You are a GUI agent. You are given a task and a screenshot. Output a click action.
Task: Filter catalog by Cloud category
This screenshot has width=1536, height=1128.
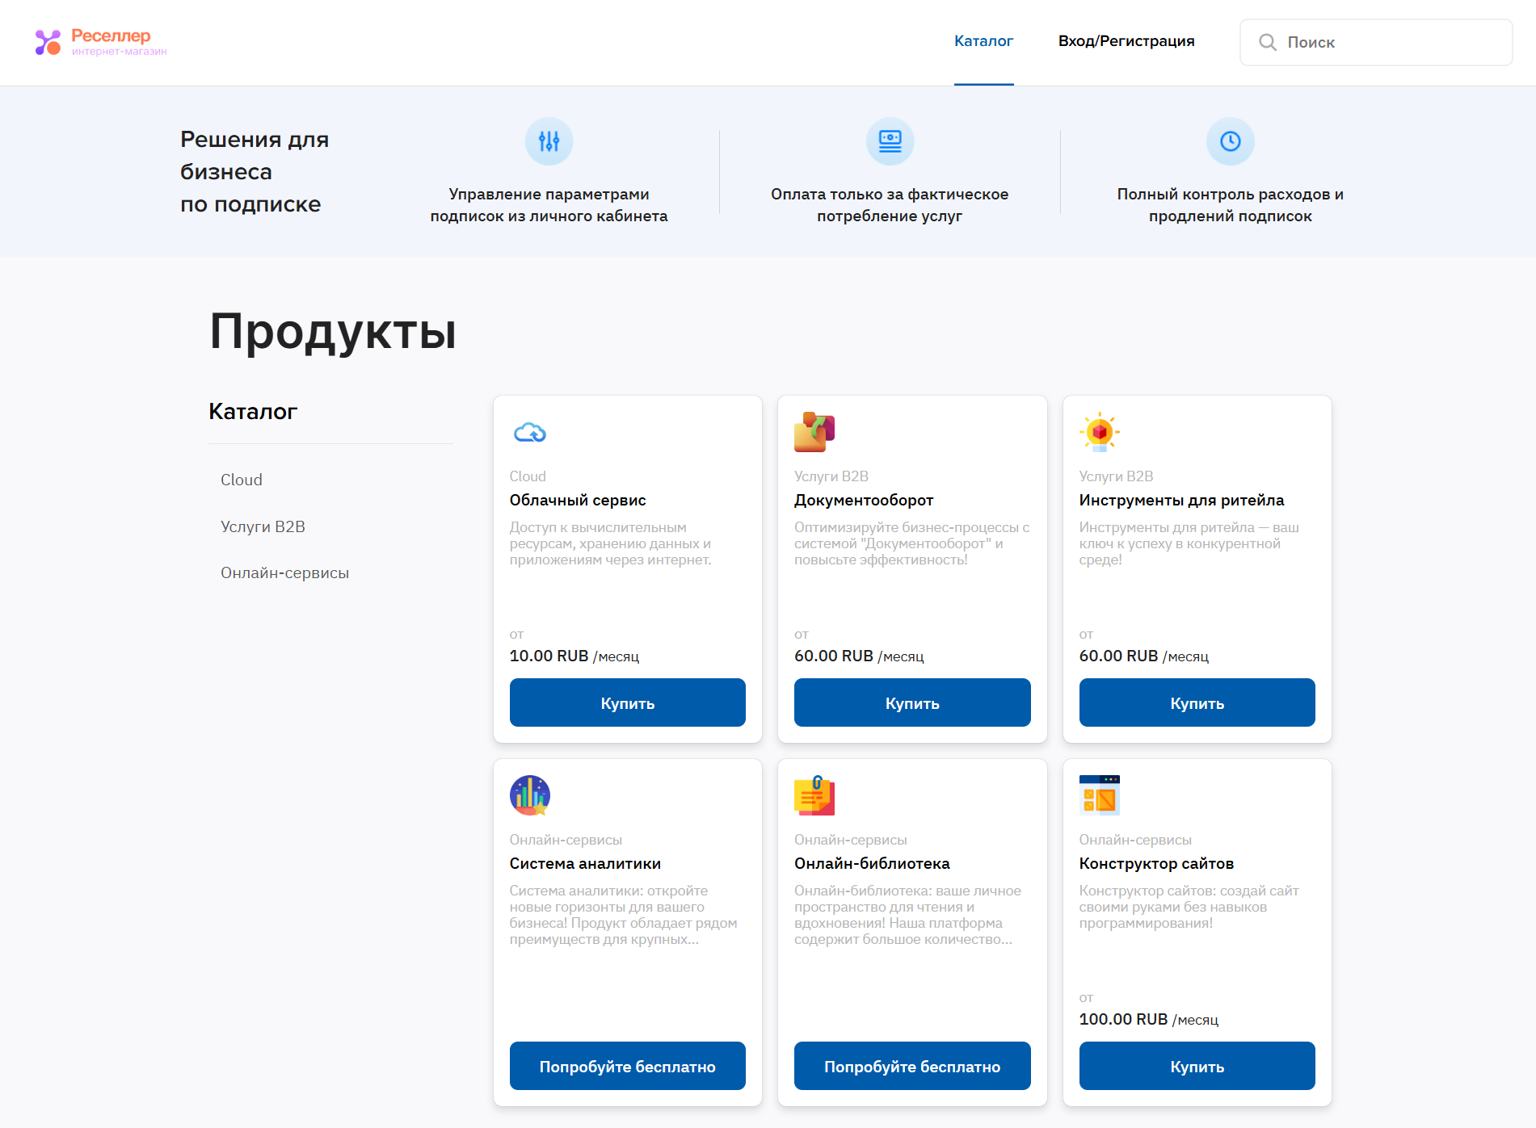pyautogui.click(x=242, y=480)
